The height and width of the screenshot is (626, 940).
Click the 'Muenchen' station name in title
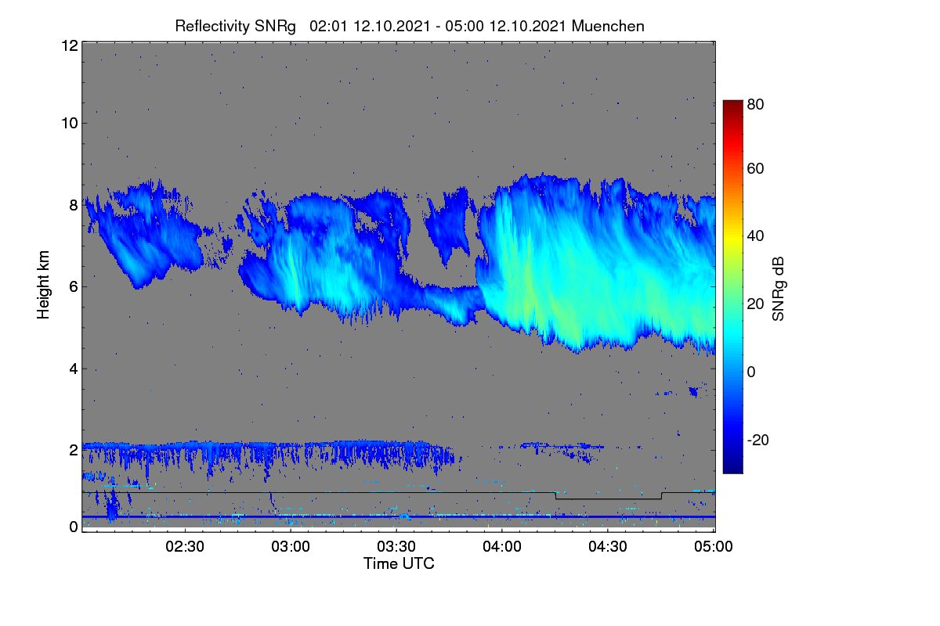(x=608, y=26)
